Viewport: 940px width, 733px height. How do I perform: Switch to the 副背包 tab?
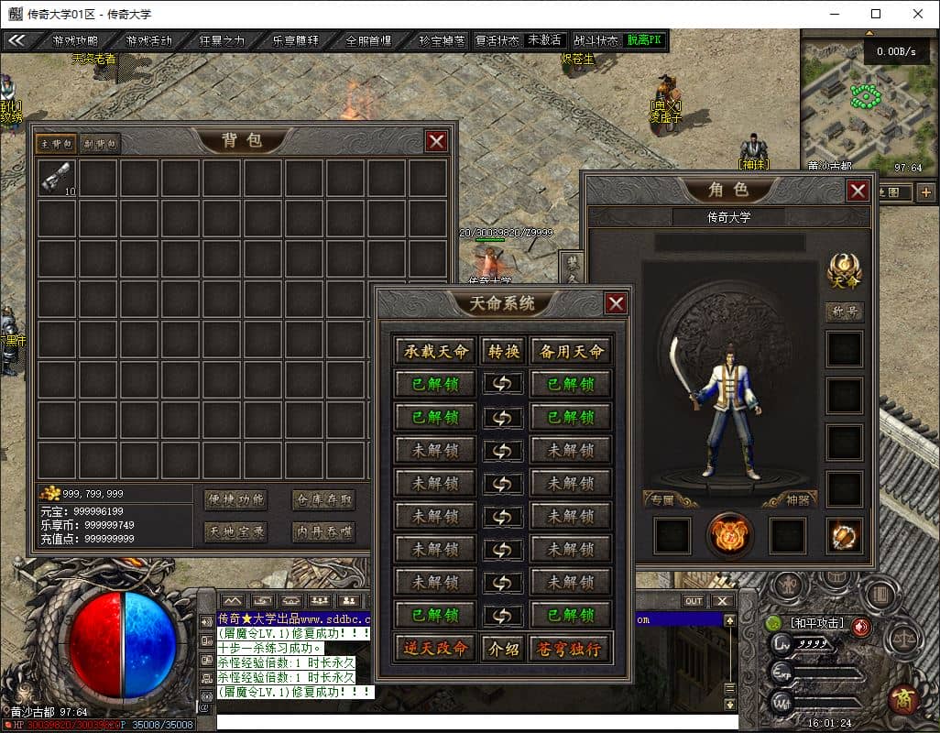coord(100,144)
